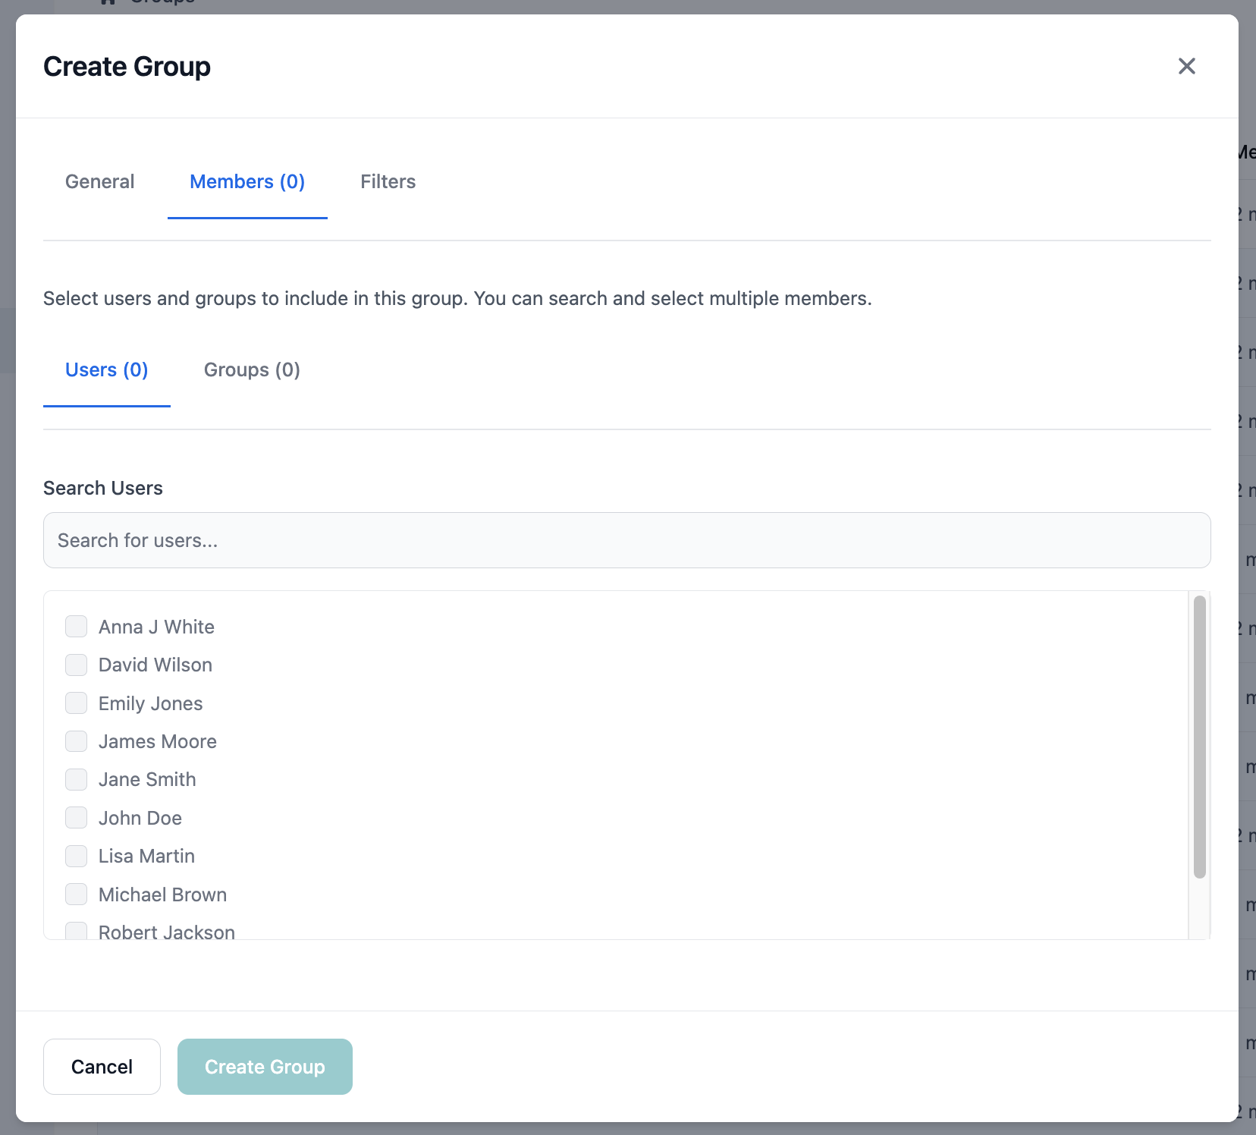Image resolution: width=1256 pixels, height=1135 pixels.
Task: Click the Cancel button
Action: (102, 1067)
